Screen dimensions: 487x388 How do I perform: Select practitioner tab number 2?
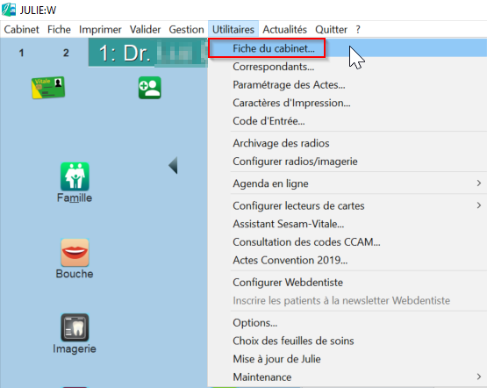[x=66, y=53]
